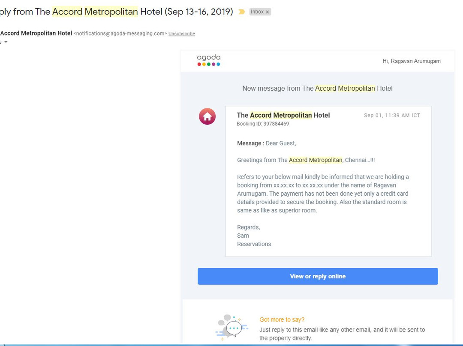Click the email subject line title
The height and width of the screenshot is (346, 463).
pyautogui.click(x=116, y=12)
